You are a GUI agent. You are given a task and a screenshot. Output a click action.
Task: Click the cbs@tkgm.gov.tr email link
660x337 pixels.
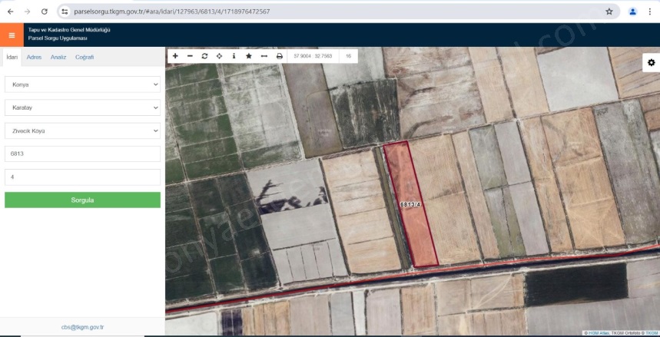(82, 327)
